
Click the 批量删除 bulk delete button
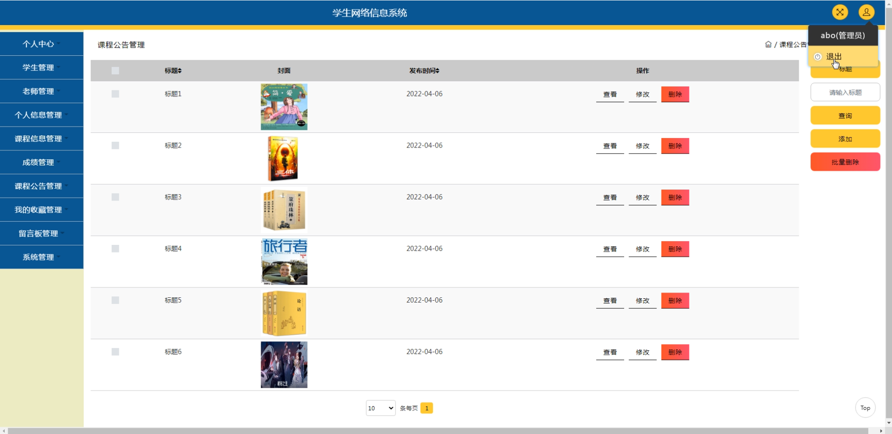[845, 162]
